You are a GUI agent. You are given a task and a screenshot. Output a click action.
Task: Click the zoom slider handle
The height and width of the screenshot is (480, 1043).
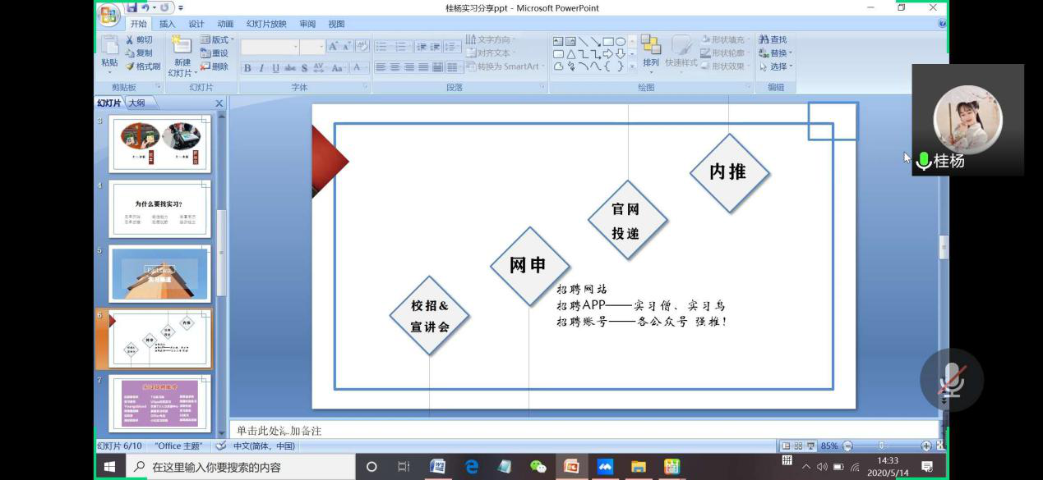(x=881, y=446)
